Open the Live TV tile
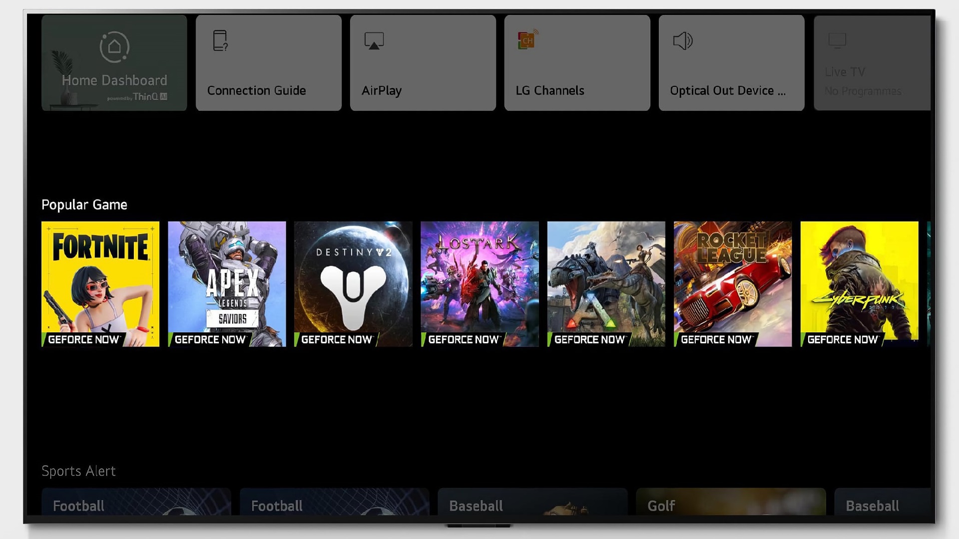The image size is (959, 539). [872, 63]
